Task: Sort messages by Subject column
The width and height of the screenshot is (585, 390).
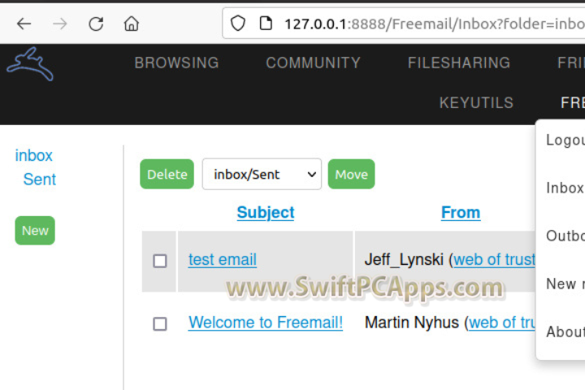Action: [265, 212]
